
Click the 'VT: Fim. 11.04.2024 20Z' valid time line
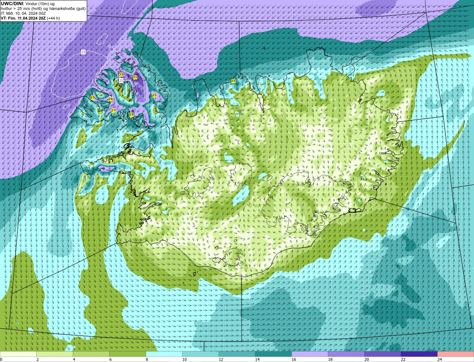[x=30, y=18]
